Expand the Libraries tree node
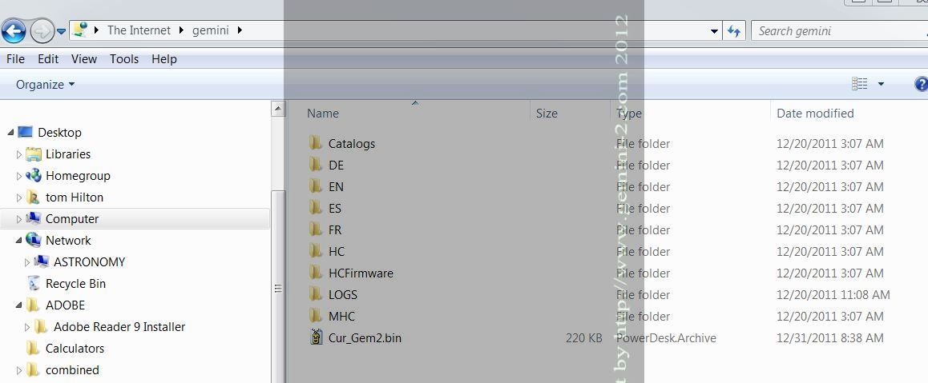The height and width of the screenshot is (383, 928). click(x=19, y=154)
